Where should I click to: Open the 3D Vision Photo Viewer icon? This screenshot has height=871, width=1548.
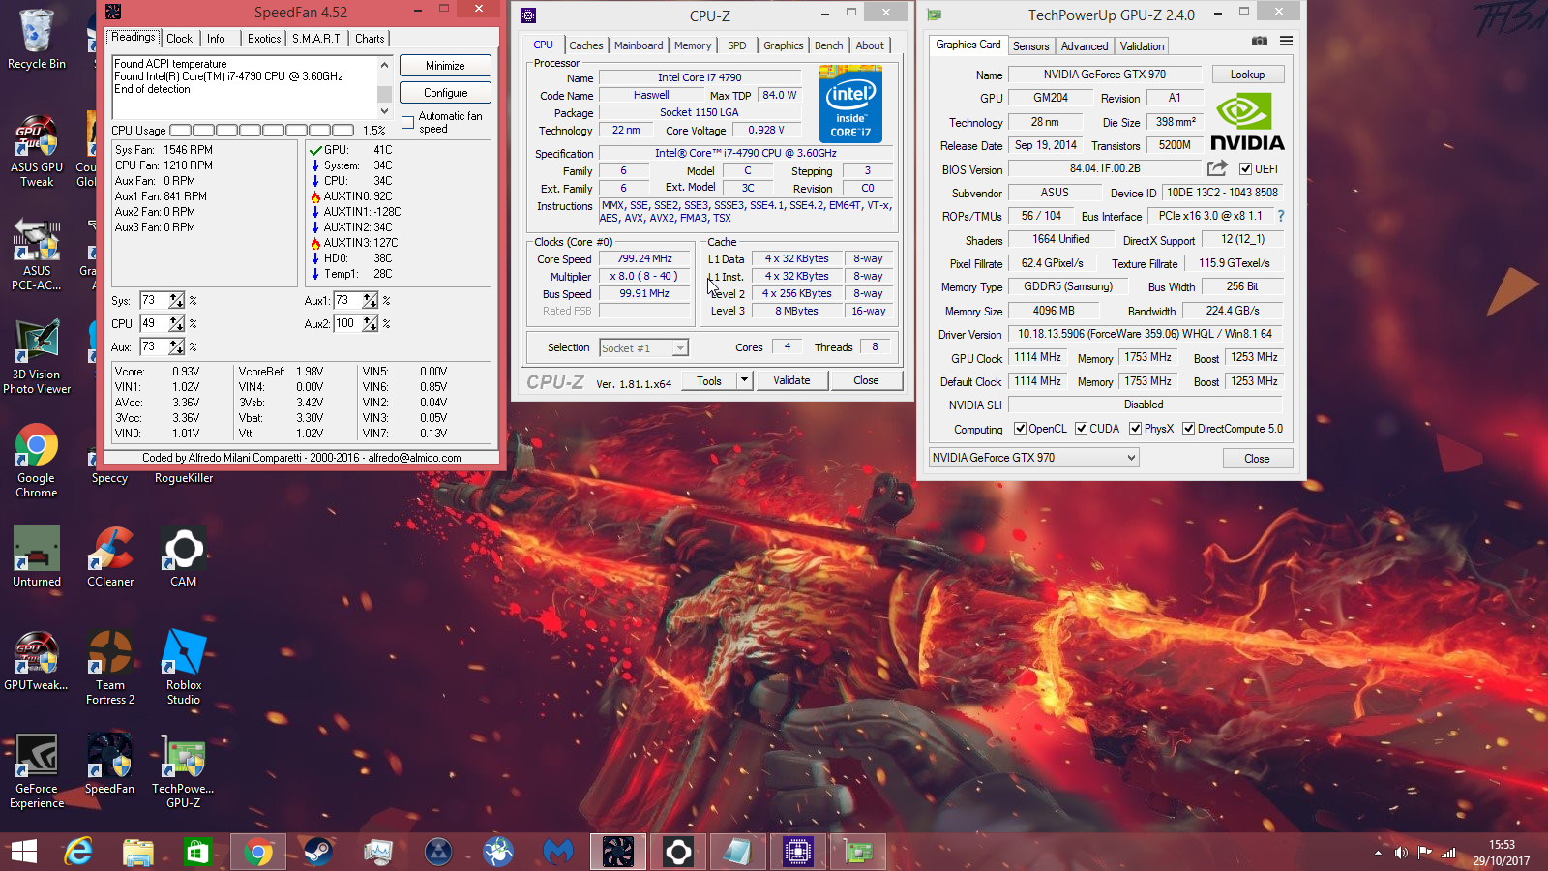[37, 356]
